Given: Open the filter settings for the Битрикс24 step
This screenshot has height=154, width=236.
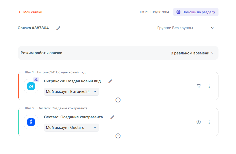Looking at the screenshot, I should pyautogui.click(x=198, y=86).
